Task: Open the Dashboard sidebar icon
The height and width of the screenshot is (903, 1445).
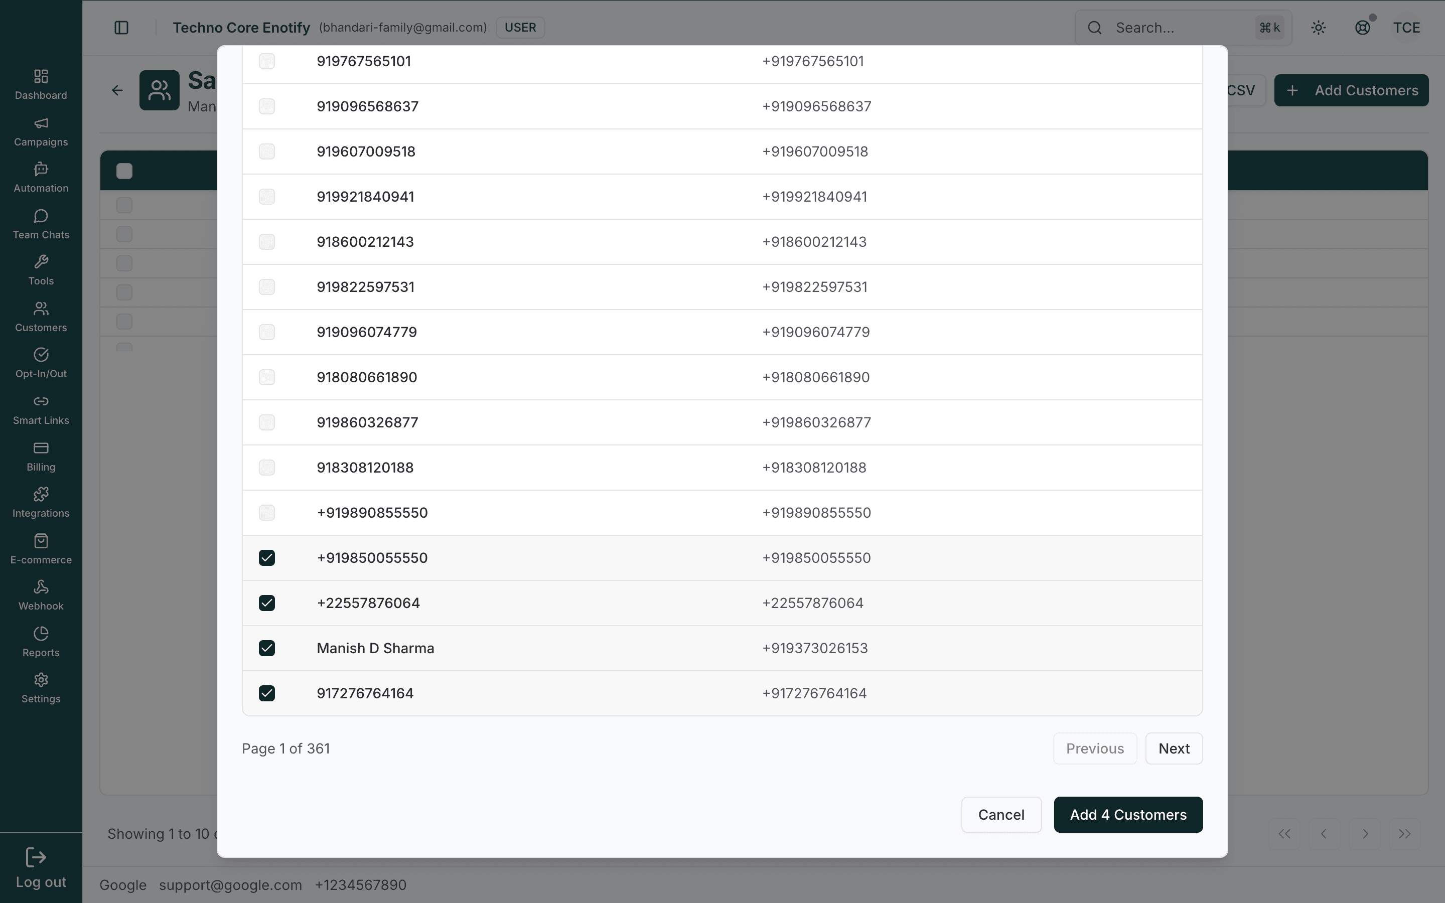Action: 41,76
